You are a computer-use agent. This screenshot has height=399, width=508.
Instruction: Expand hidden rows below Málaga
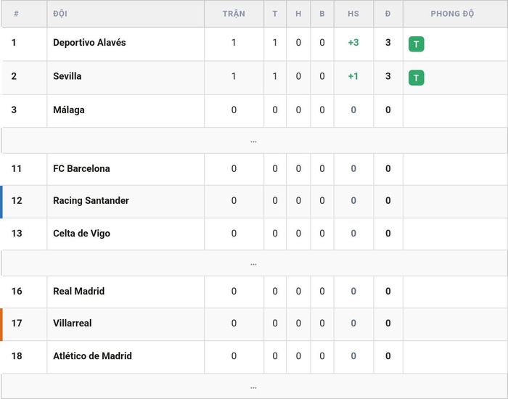pyautogui.click(x=254, y=141)
